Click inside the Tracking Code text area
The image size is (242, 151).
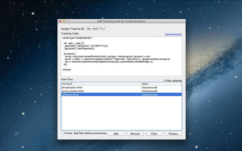coord(122,56)
